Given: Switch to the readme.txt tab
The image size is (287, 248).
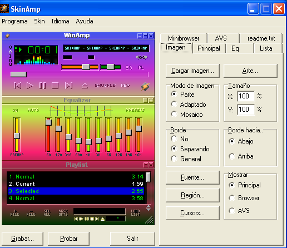Looking at the screenshot, I should (261, 38).
